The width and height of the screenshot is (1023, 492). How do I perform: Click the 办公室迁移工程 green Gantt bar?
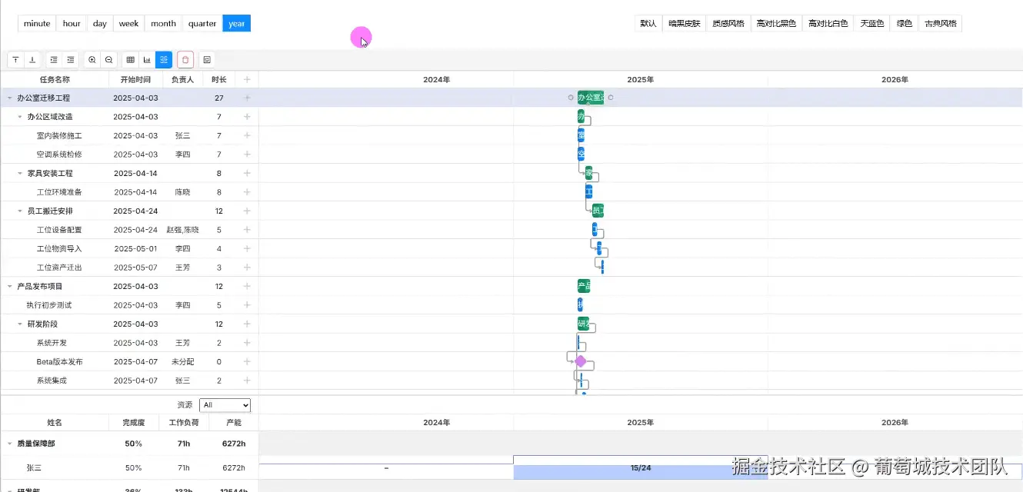pos(591,98)
